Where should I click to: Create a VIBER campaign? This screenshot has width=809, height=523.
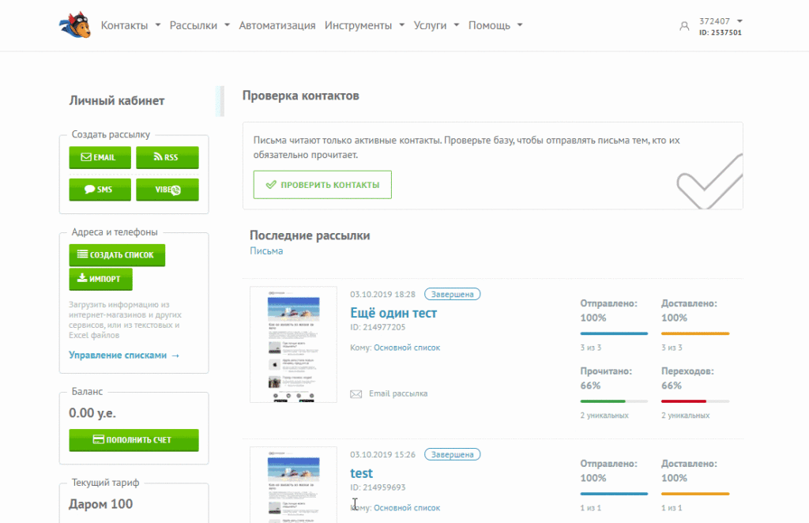click(167, 190)
